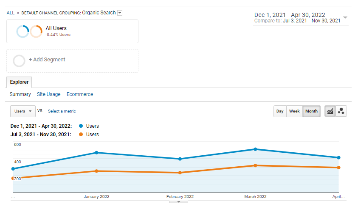Open the Explorer tab
This screenshot has height=209, width=358.
click(x=19, y=82)
